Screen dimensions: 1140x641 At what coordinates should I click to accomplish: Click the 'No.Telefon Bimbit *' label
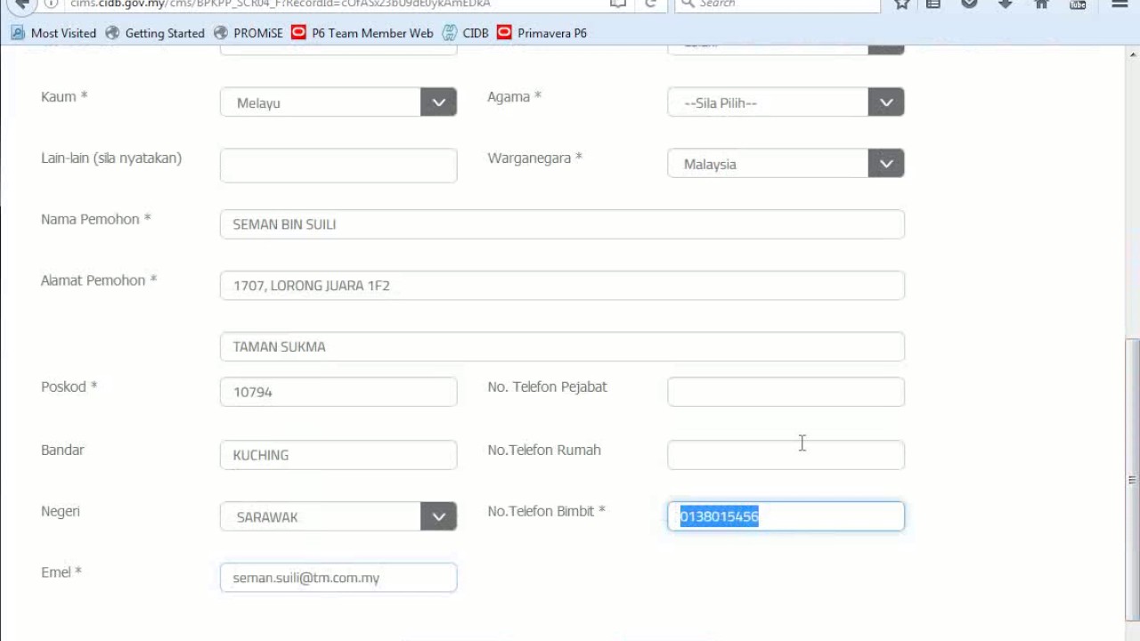546,511
